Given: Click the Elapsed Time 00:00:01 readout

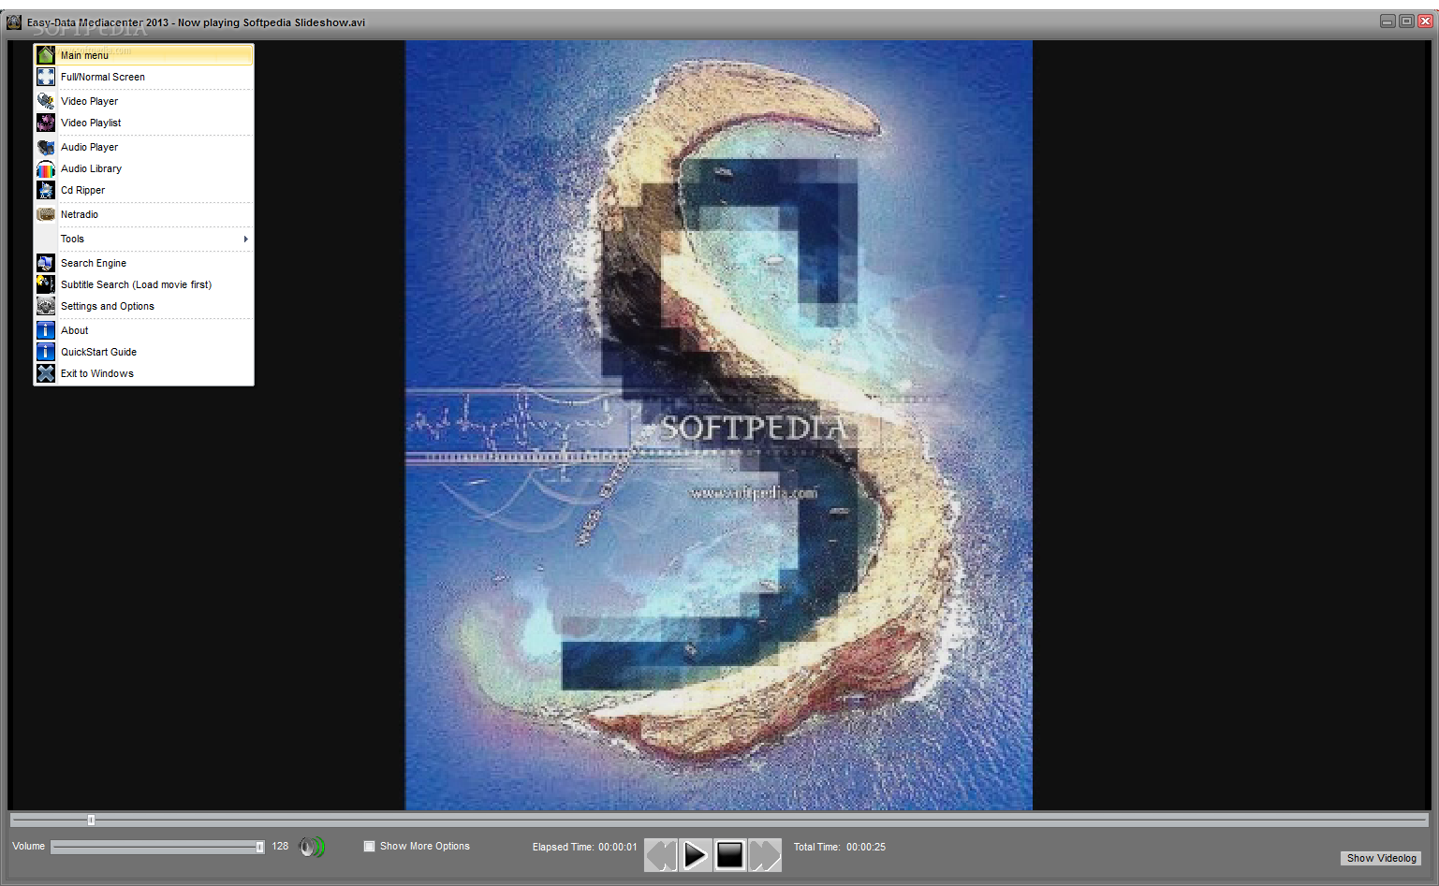Looking at the screenshot, I should point(584,847).
